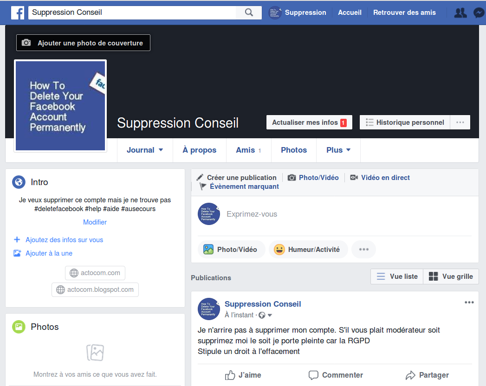Click the Modifier intro link
486x386 pixels.
click(95, 222)
